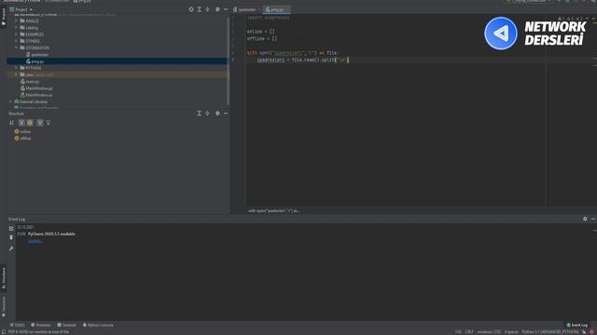597x335 pixels.
Task: Select 'offline' variable in Structure panel
Action: tap(22, 139)
